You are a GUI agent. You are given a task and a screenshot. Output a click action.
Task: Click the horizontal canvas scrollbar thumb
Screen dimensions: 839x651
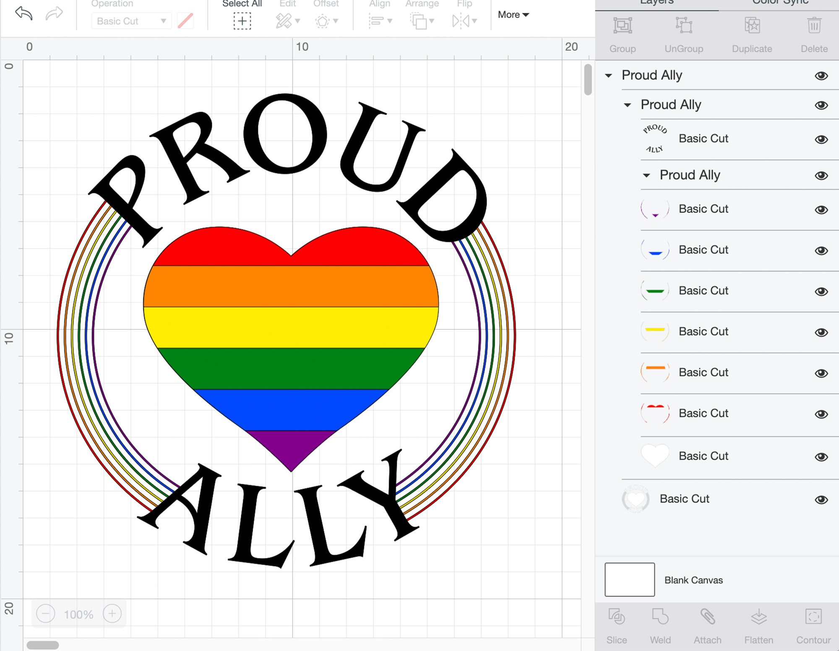point(43,645)
